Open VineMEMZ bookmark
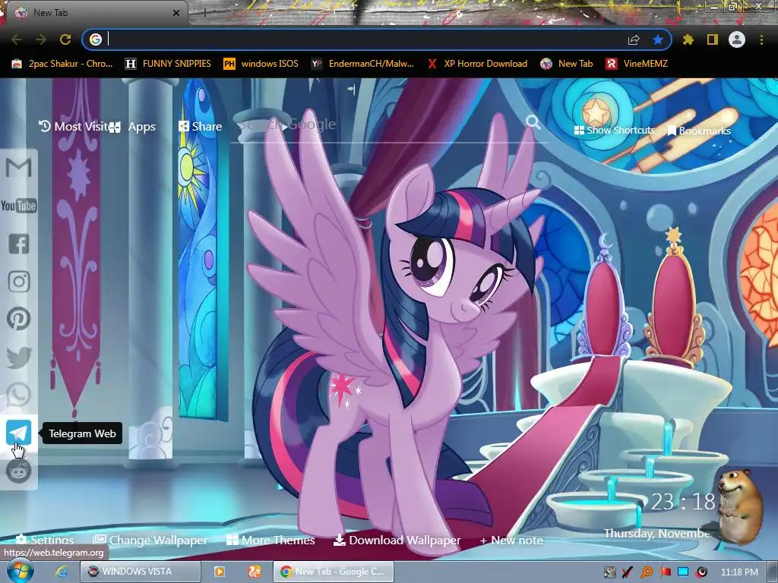This screenshot has height=583, width=778. click(x=637, y=64)
